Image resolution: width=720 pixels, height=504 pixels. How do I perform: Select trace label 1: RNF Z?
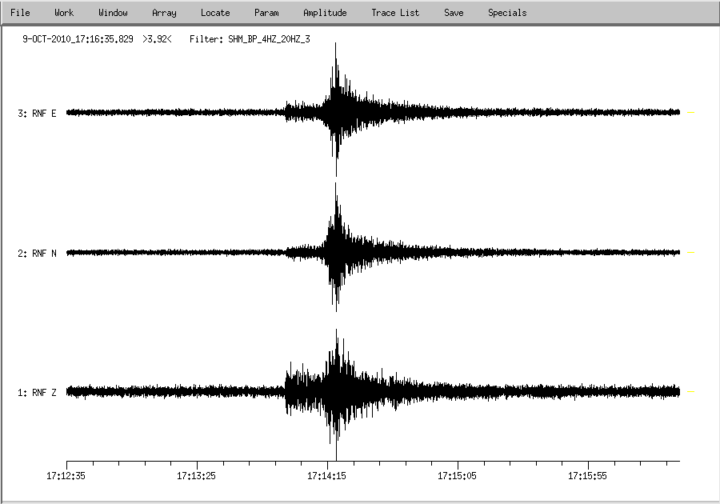click(x=37, y=393)
